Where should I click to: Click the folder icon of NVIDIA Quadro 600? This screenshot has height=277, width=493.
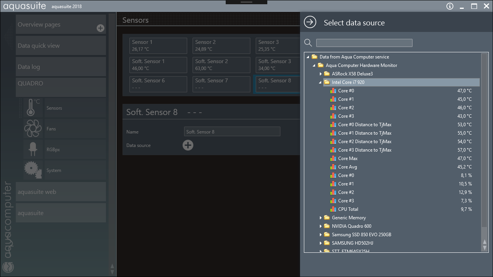click(x=327, y=226)
